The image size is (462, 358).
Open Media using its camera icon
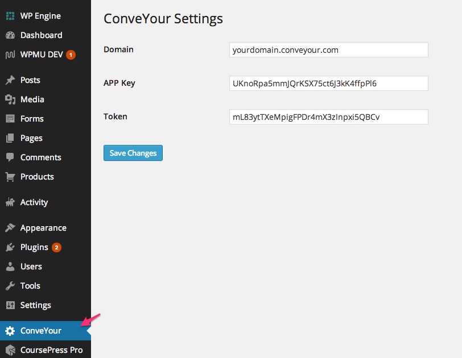[x=11, y=99]
